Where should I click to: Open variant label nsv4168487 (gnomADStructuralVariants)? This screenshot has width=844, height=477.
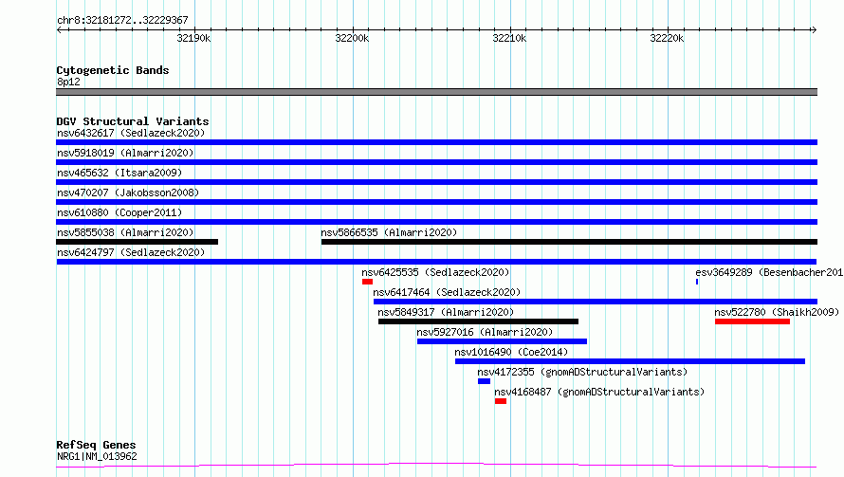pyautogui.click(x=599, y=392)
